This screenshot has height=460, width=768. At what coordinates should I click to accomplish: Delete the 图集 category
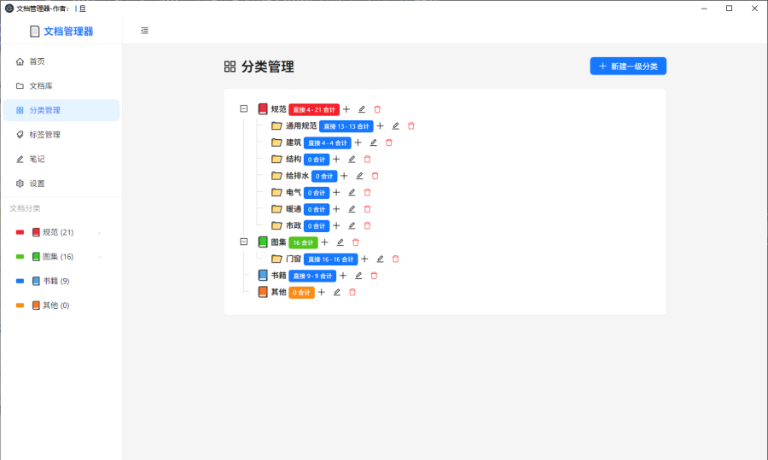pyautogui.click(x=356, y=242)
